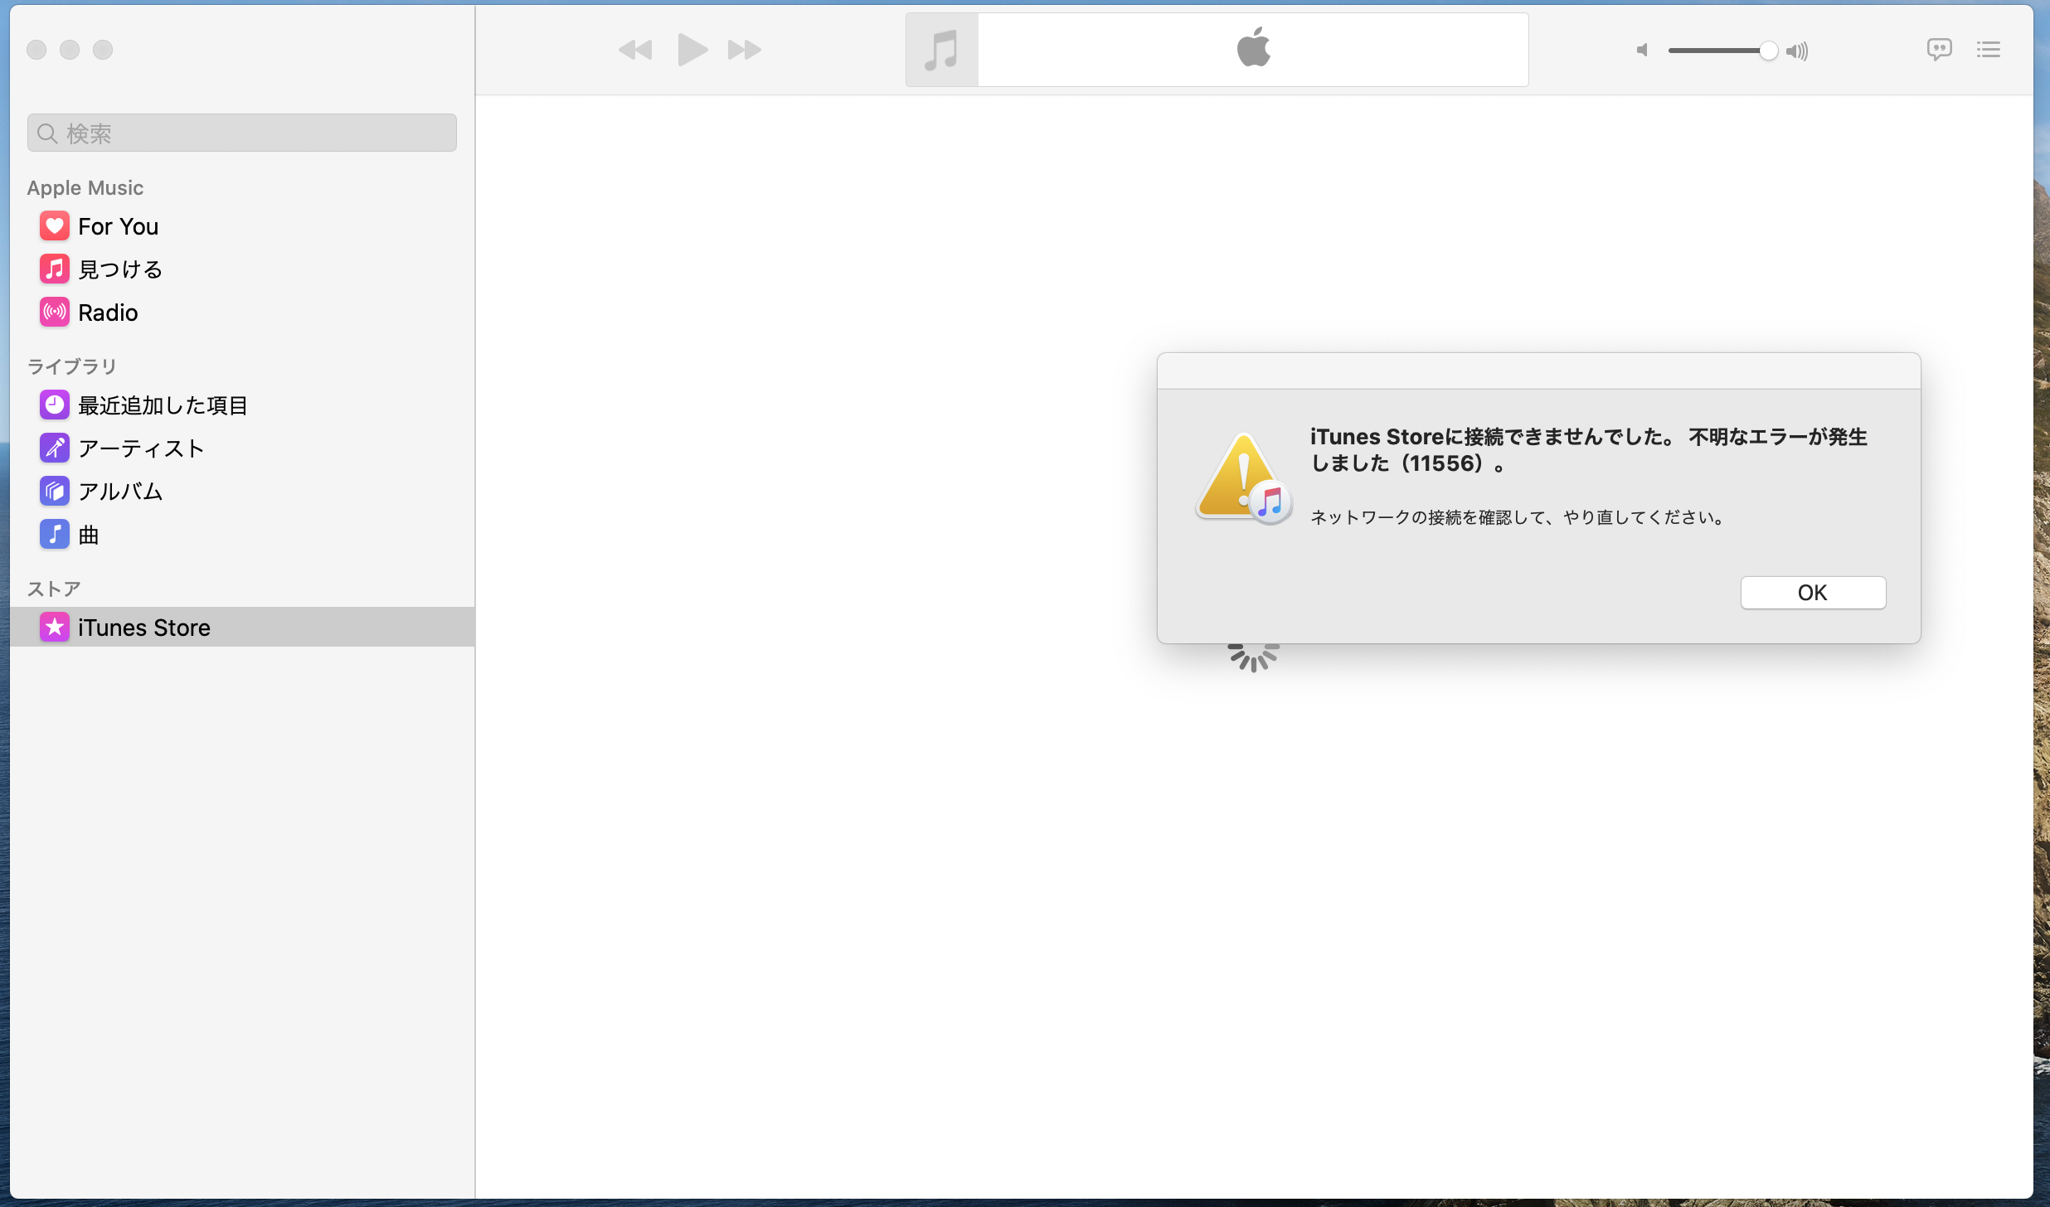Open the Radio section in sidebar
2050x1207 pixels.
coord(107,313)
